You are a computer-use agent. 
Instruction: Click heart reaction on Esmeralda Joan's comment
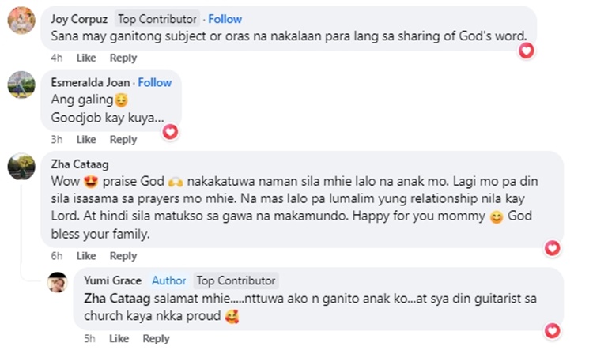169,132
